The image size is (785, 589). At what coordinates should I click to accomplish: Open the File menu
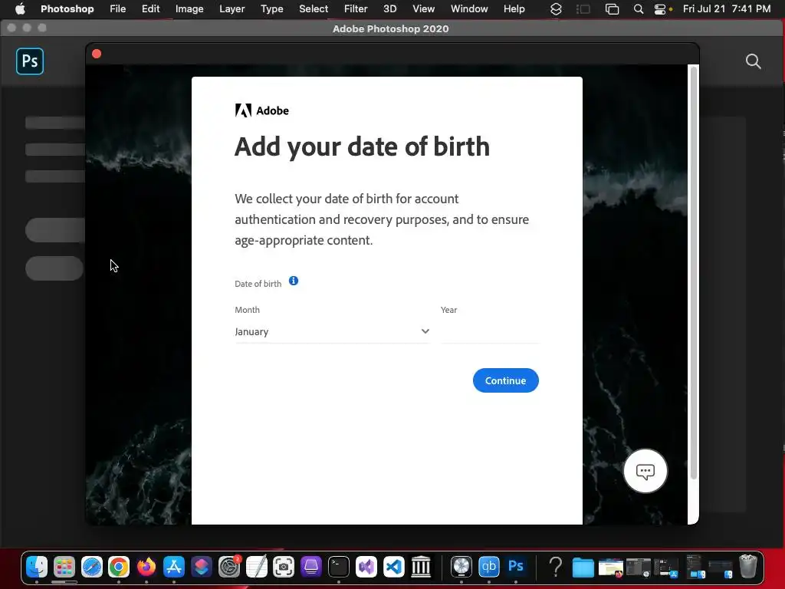(117, 9)
